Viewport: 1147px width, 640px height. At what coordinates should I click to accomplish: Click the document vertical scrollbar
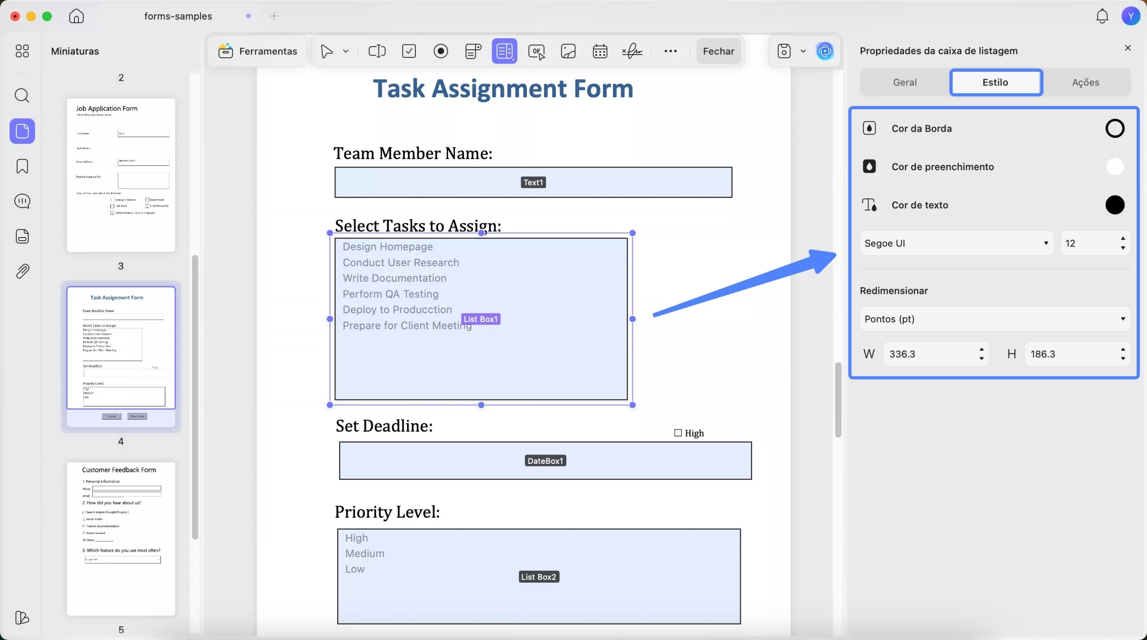[x=838, y=400]
